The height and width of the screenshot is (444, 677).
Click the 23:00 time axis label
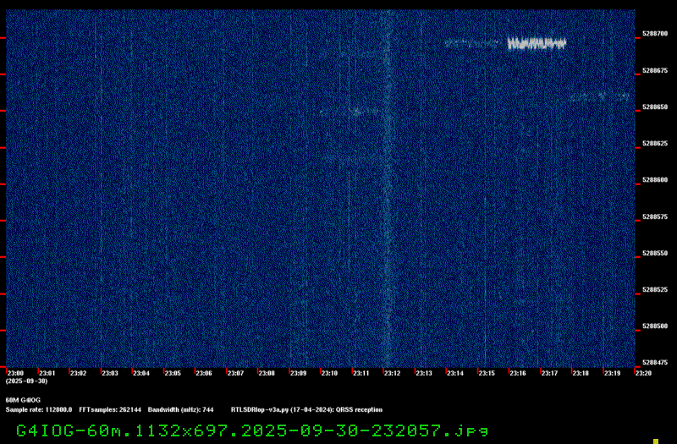pos(15,373)
